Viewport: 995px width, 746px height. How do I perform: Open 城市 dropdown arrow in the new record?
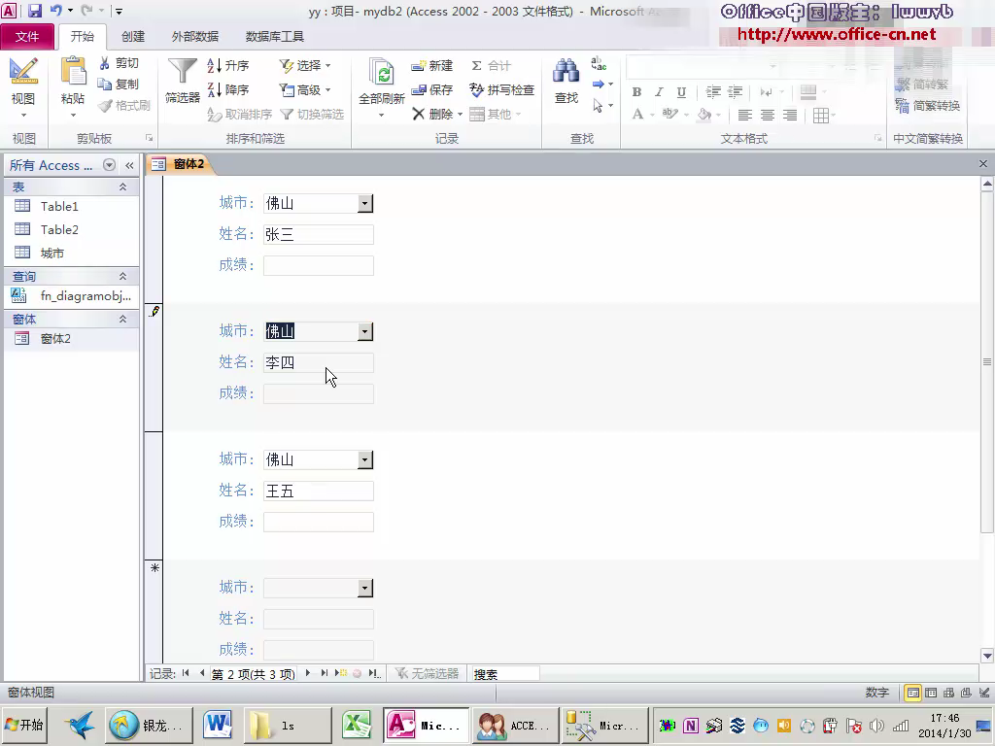click(365, 588)
